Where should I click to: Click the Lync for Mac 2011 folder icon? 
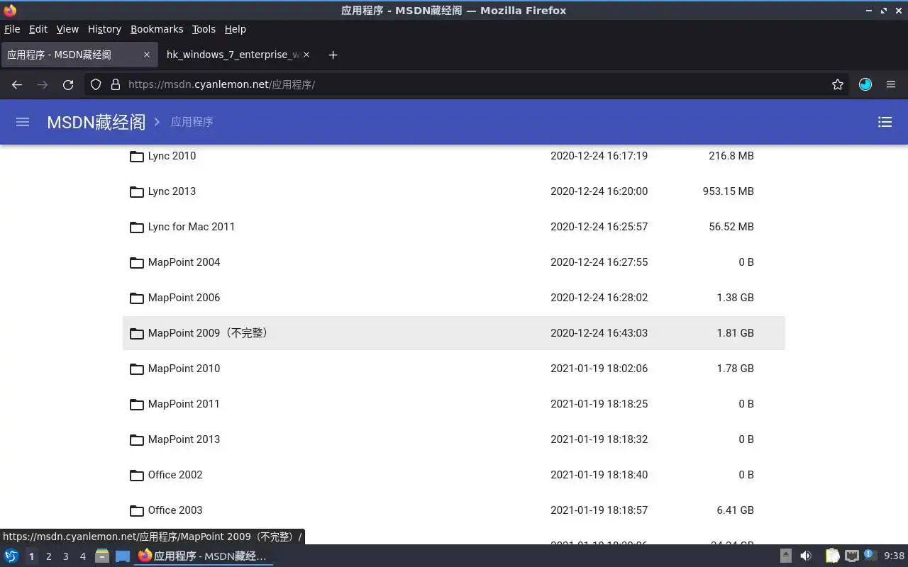[137, 228]
